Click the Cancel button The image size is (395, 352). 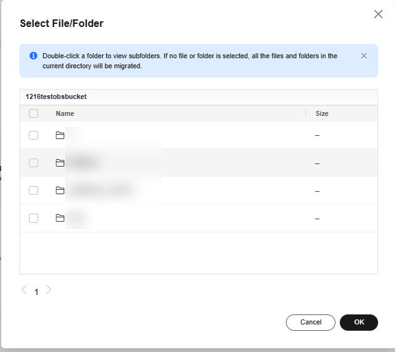(310, 323)
